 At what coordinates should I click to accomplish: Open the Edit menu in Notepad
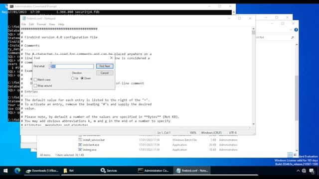31,24
